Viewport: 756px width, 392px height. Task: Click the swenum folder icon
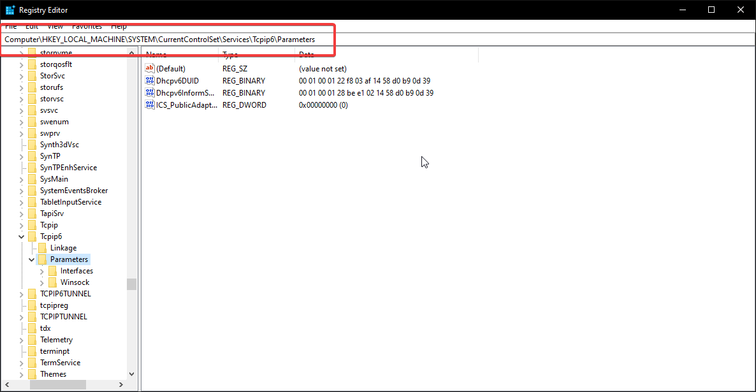(x=33, y=122)
